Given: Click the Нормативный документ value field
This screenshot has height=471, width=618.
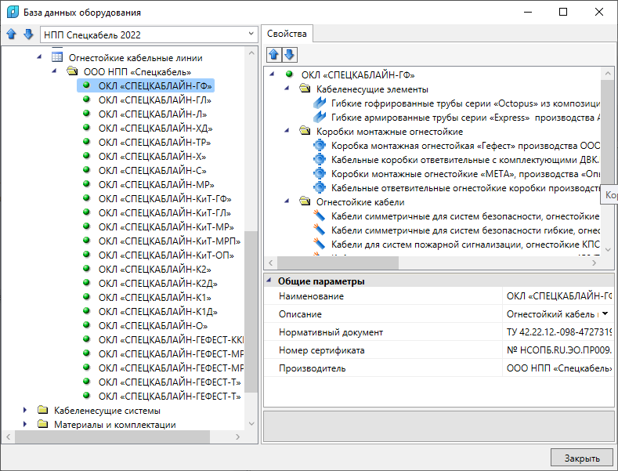Looking at the screenshot, I should point(558,332).
